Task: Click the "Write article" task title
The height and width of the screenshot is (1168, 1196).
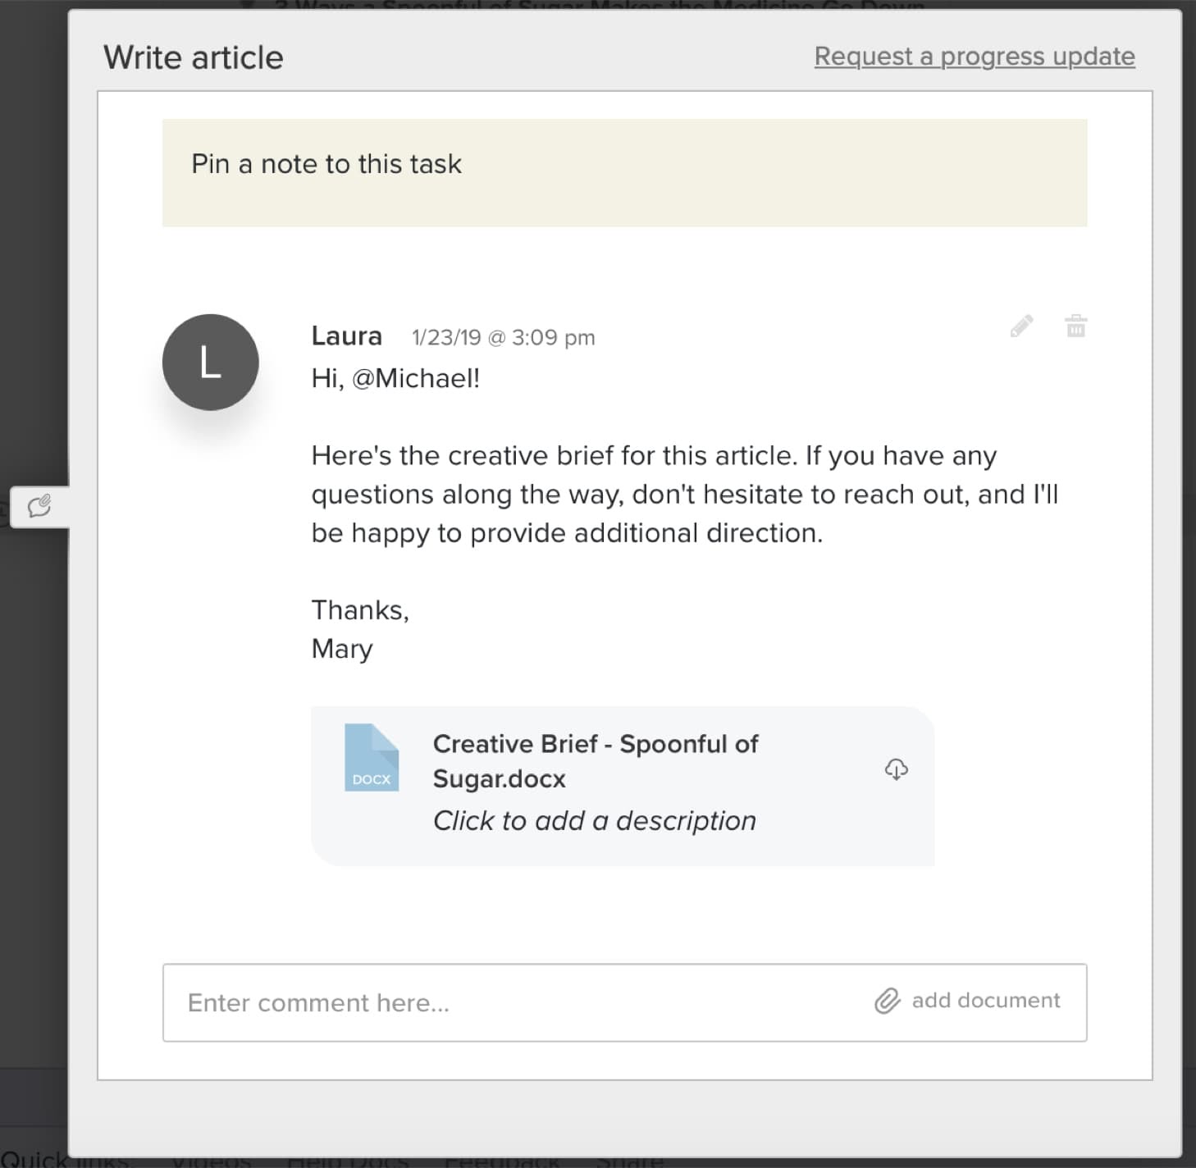Action: coord(194,58)
